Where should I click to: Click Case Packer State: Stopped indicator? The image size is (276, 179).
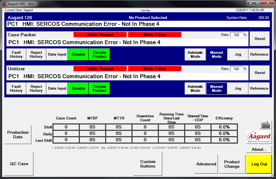coord(100,35)
